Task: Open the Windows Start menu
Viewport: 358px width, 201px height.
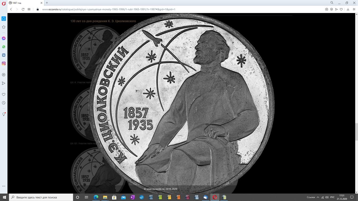Action: pos(4,197)
